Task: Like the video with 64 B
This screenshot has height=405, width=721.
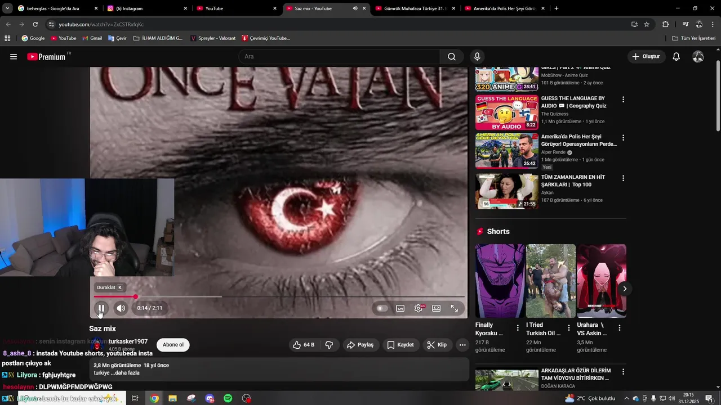Action: 304,345
